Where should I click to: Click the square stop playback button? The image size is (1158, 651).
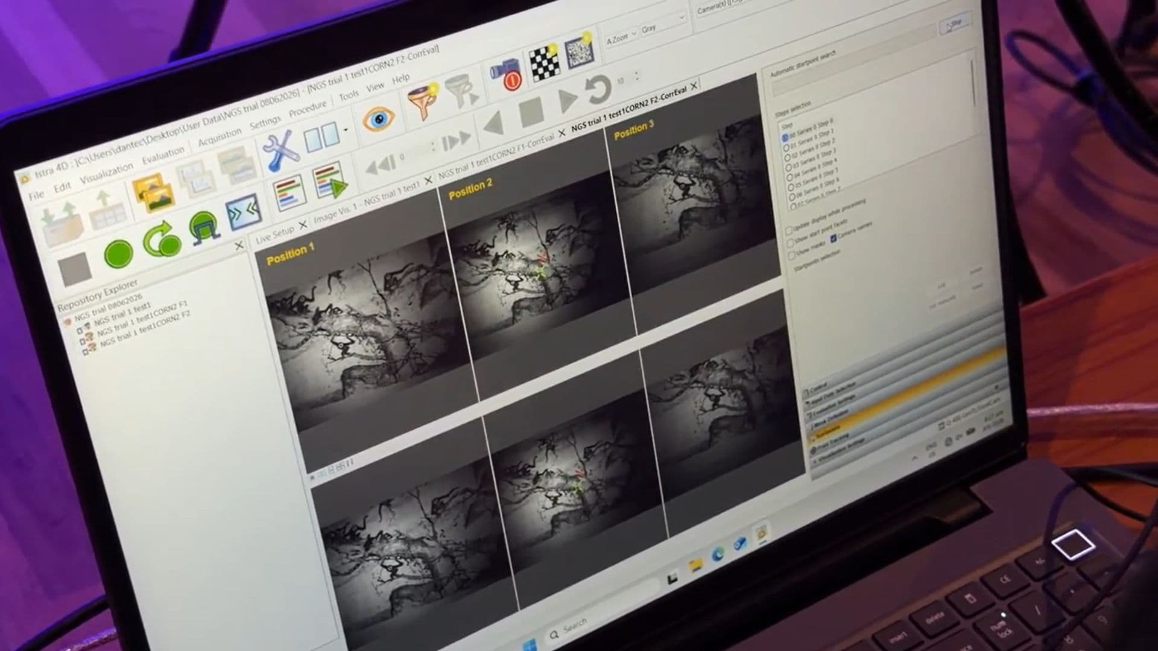point(531,112)
